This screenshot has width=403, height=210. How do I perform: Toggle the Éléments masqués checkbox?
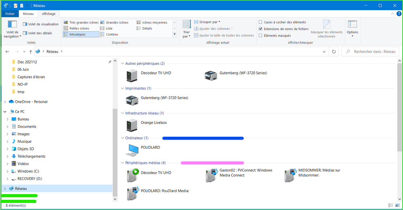coord(260,36)
